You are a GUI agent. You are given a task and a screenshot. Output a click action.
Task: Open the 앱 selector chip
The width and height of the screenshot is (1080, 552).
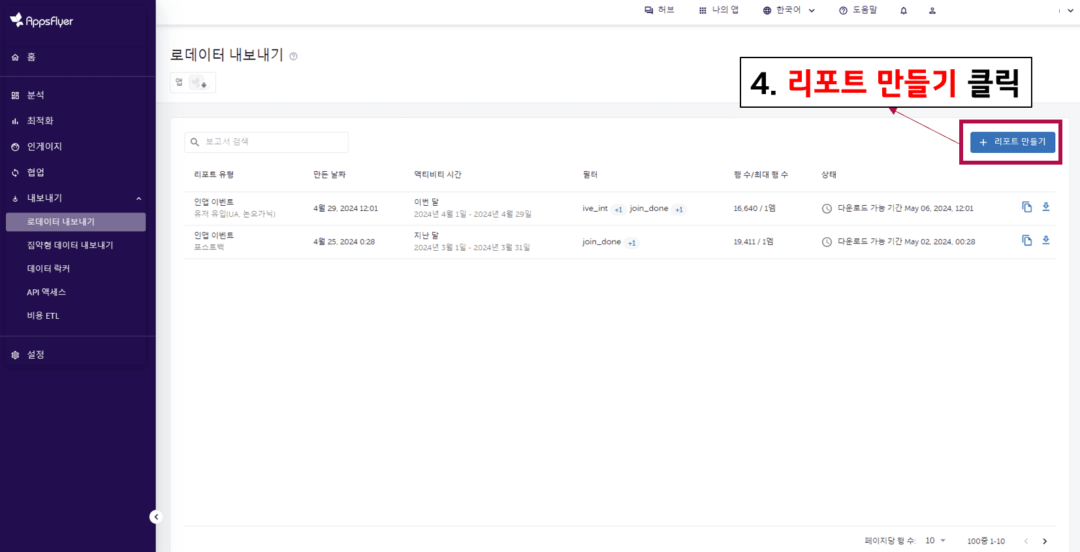(193, 82)
